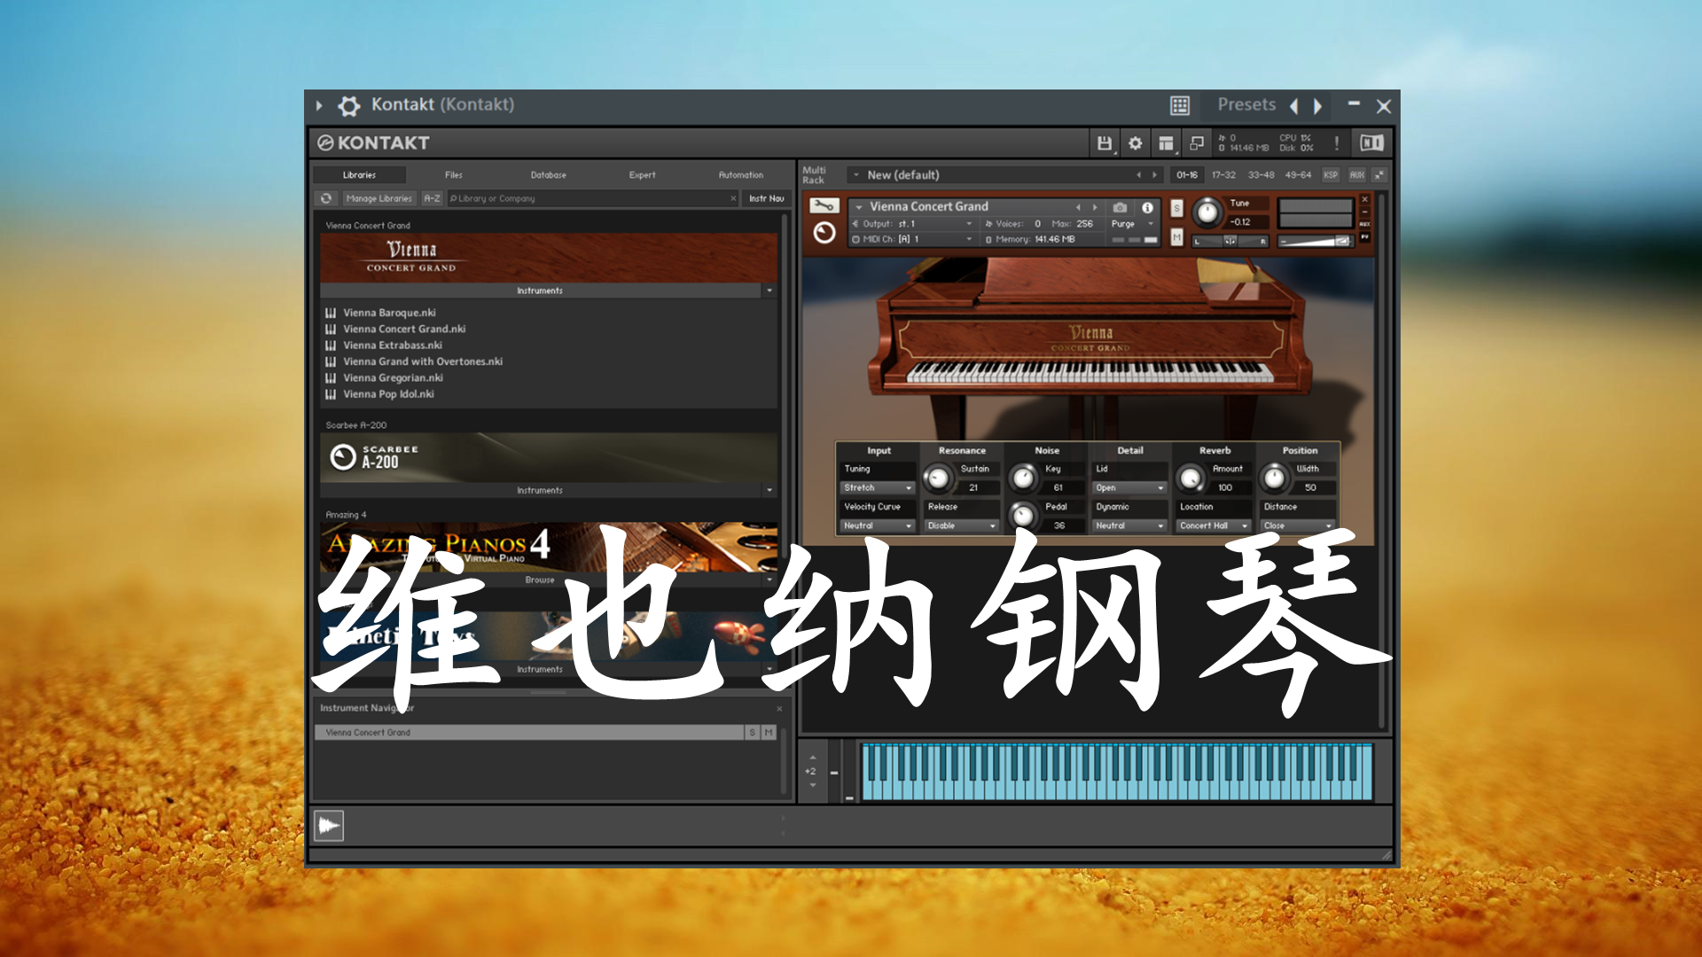This screenshot has width=1702, height=957.
Task: Click previous multi arrow in Multi Rack bar
Action: tap(1139, 175)
